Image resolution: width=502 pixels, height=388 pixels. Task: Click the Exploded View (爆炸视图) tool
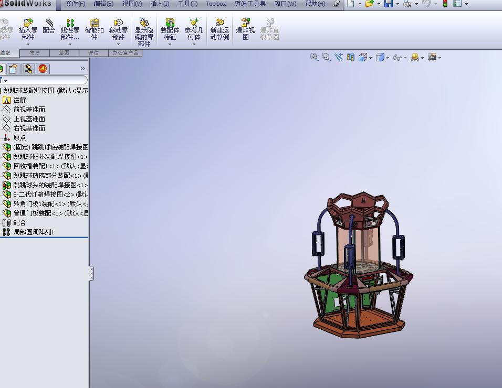click(x=245, y=29)
